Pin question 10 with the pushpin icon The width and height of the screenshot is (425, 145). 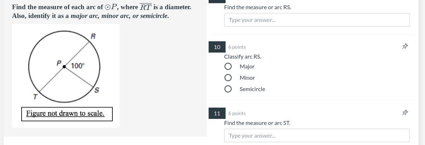(x=405, y=47)
